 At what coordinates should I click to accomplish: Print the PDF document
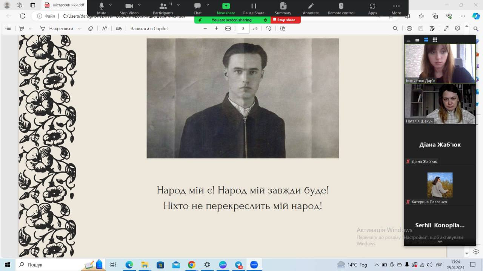coord(409,29)
